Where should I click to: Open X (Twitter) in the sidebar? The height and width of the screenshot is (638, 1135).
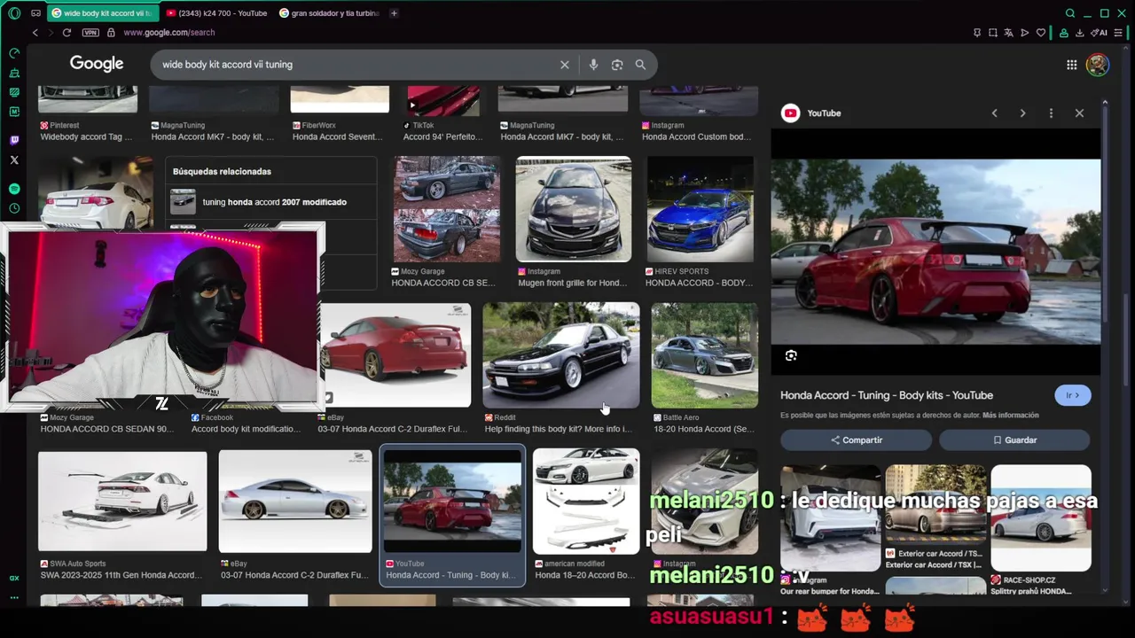pyautogui.click(x=14, y=160)
